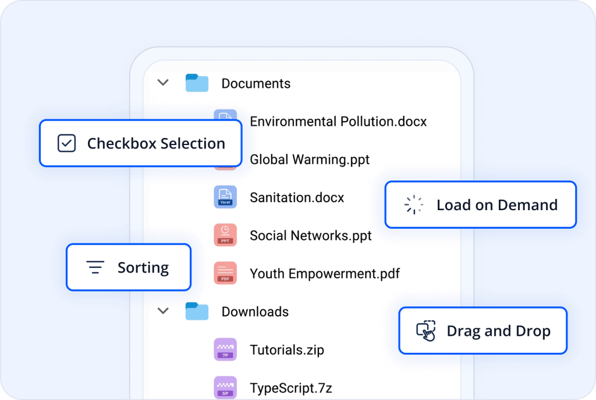The height and width of the screenshot is (400, 596).
Task: Click the Youth Empowerment PDF icon
Action: 225,273
